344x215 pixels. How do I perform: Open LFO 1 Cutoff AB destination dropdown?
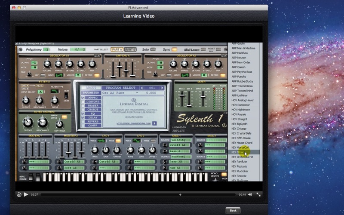coord(109,162)
